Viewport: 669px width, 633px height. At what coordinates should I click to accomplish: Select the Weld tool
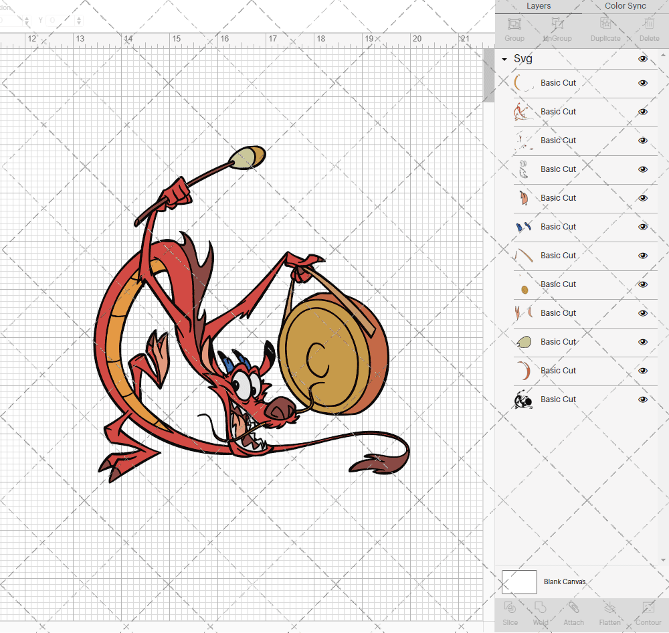click(540, 608)
